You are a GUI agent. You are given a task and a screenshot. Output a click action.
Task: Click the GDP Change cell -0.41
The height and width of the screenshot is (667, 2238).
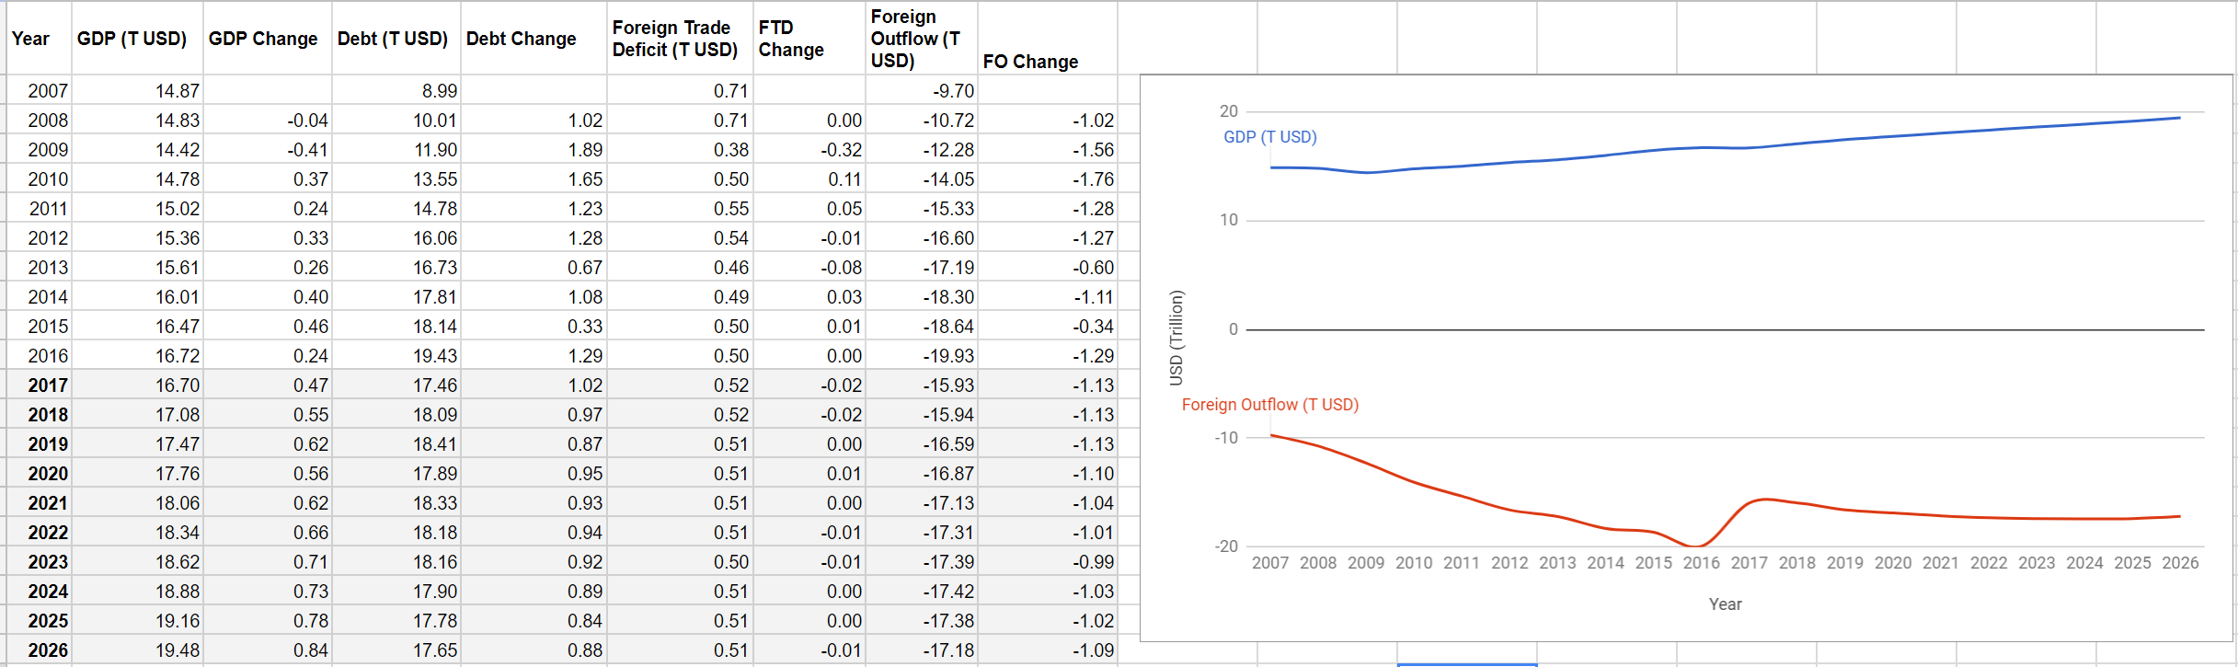267,149
